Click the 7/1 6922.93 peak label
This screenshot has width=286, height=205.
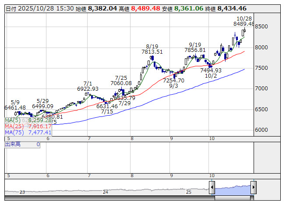(88, 86)
